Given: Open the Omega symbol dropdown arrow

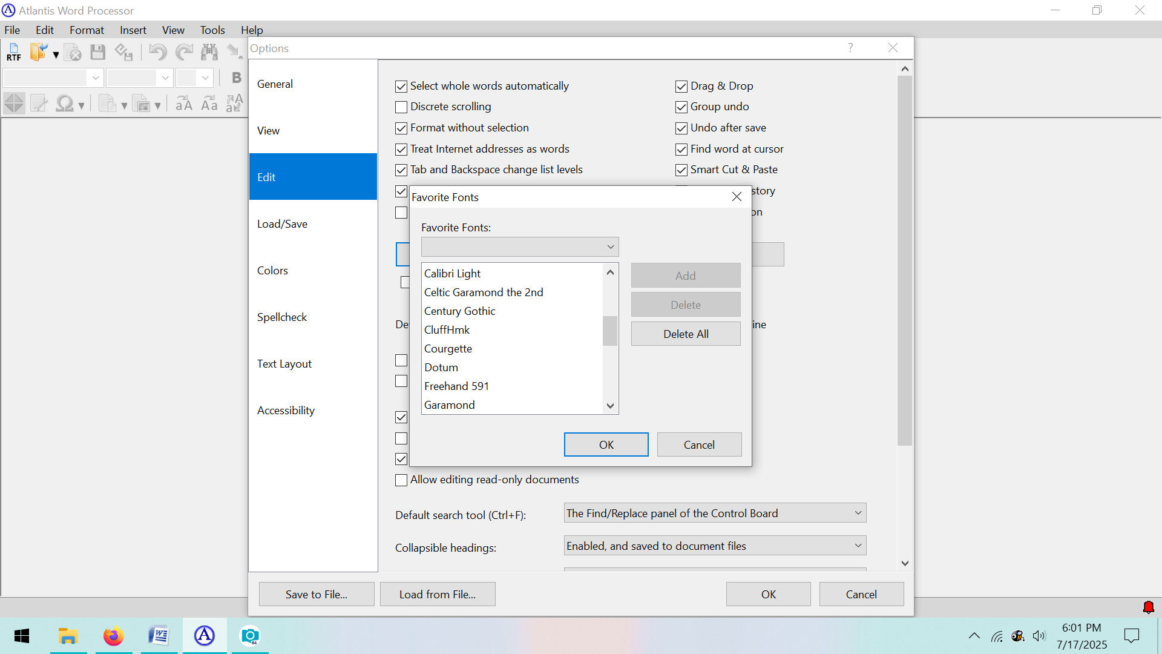Looking at the screenshot, I should pyautogui.click(x=81, y=105).
